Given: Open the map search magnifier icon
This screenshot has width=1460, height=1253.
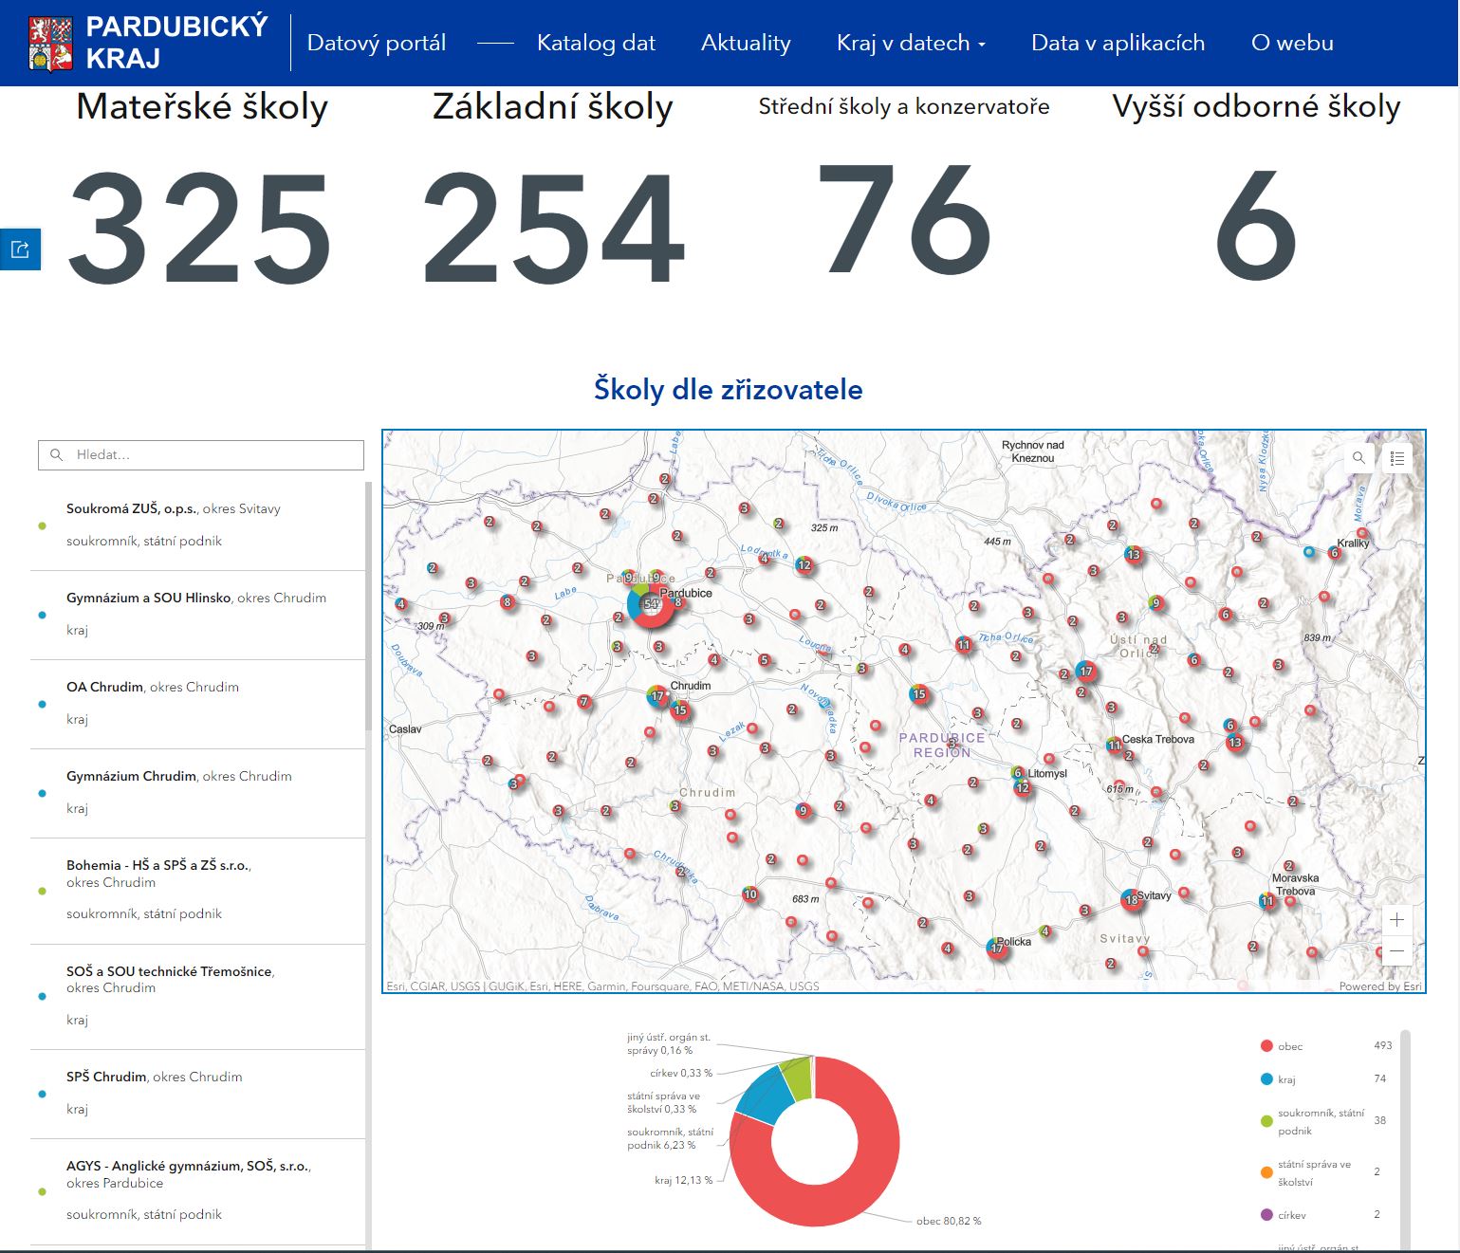Looking at the screenshot, I should click(1358, 458).
